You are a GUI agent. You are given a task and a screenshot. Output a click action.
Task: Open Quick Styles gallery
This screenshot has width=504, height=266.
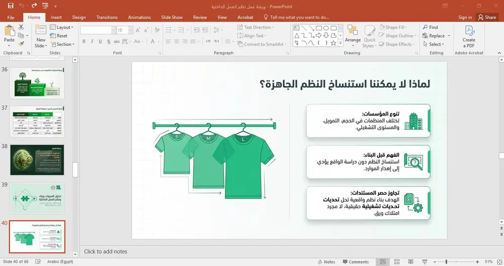coord(369,36)
